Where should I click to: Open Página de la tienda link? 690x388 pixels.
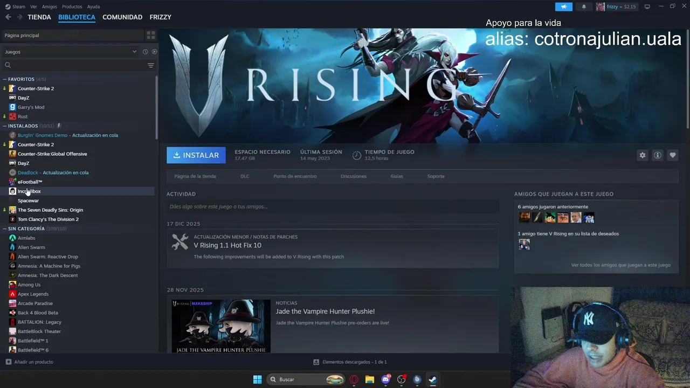click(195, 176)
